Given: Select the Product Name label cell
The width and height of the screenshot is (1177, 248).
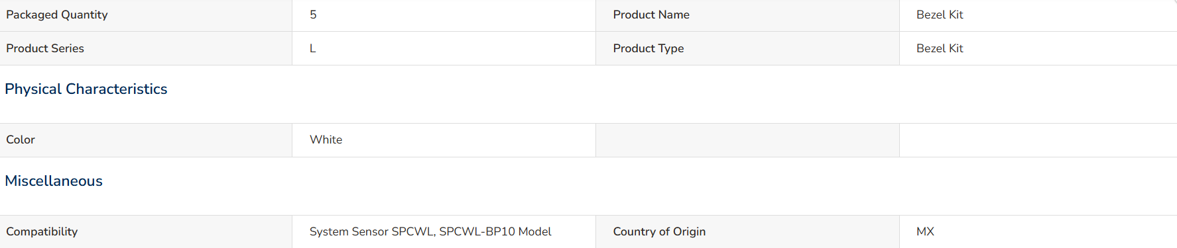Looking at the screenshot, I should point(747,15).
